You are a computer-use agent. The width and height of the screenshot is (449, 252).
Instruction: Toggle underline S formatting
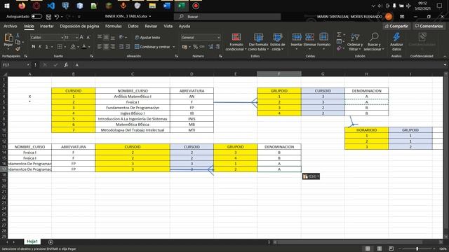[47, 47]
